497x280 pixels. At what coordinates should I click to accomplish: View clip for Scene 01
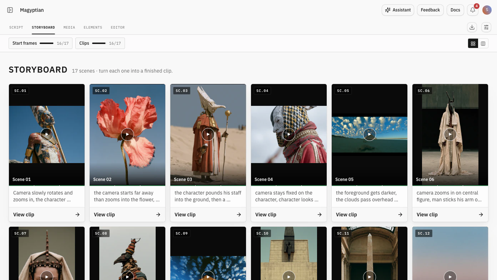(47, 215)
